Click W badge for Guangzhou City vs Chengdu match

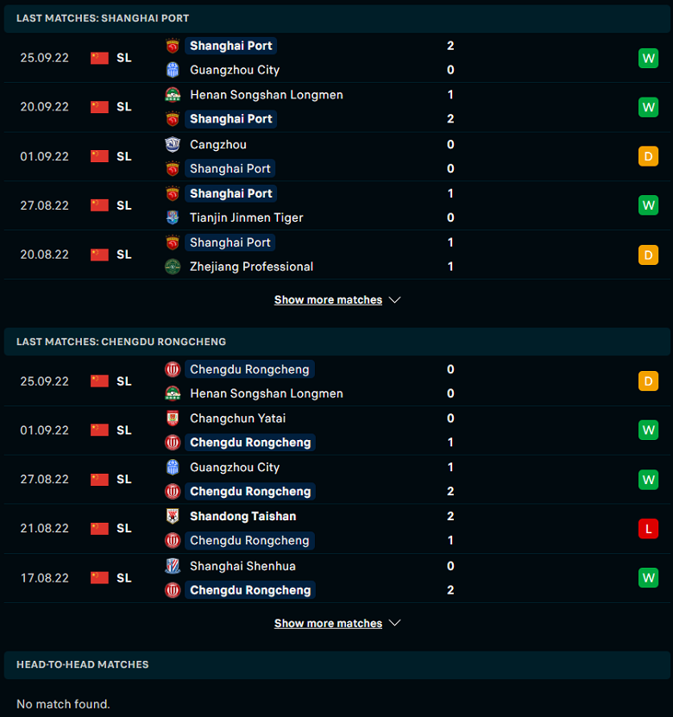coord(648,480)
